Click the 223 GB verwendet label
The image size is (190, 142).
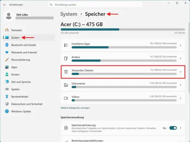click(x=70, y=33)
